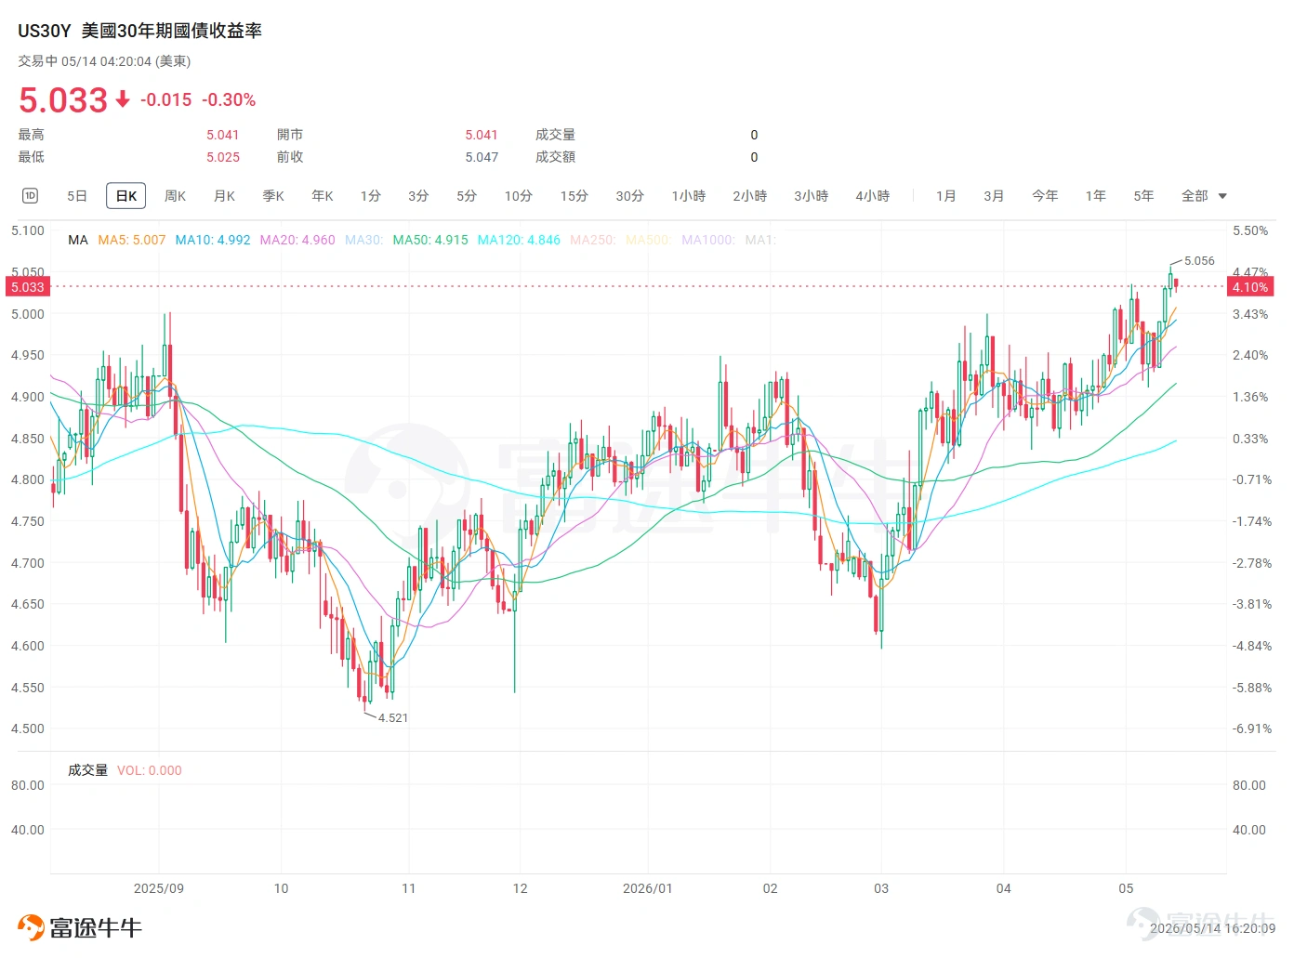Select the 日K daily candlestick tab
1294x958 pixels.
click(126, 196)
